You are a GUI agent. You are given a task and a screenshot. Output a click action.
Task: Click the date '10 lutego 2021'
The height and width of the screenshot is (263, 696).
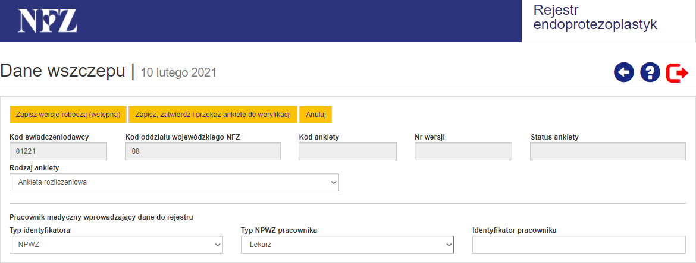click(178, 73)
